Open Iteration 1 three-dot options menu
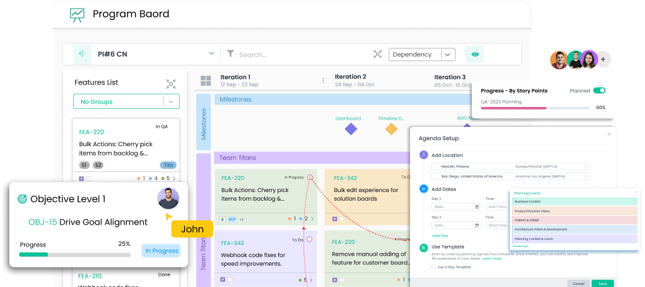This screenshot has height=287, width=645. click(x=323, y=80)
